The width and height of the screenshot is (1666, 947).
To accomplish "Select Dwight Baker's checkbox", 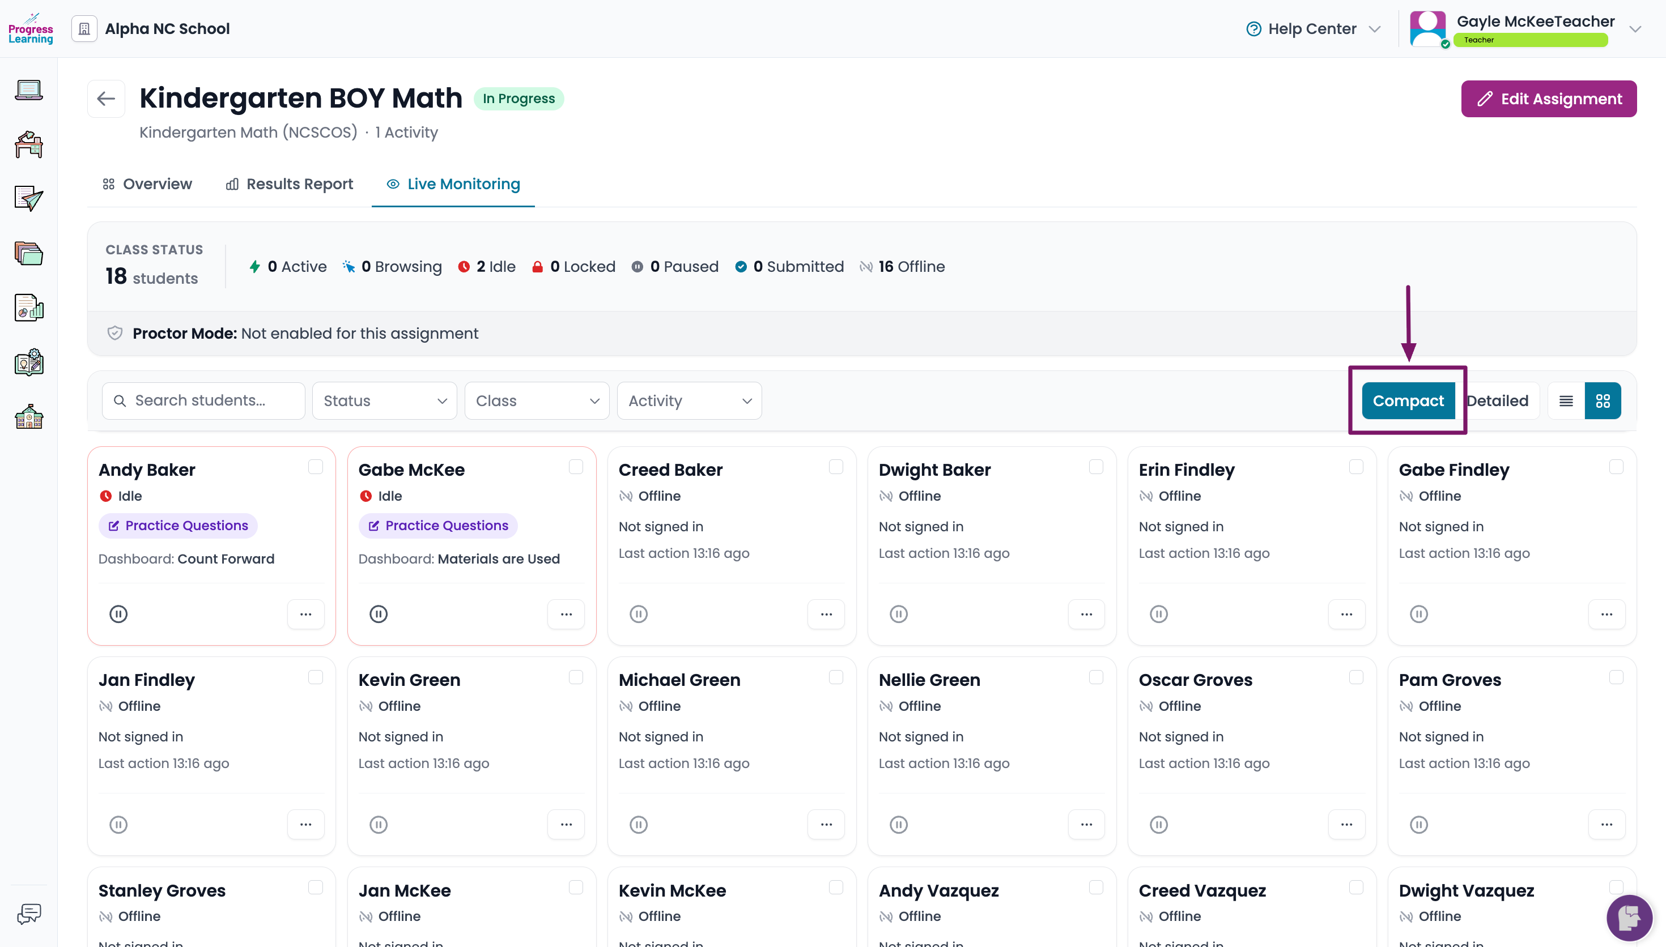I will [1096, 467].
